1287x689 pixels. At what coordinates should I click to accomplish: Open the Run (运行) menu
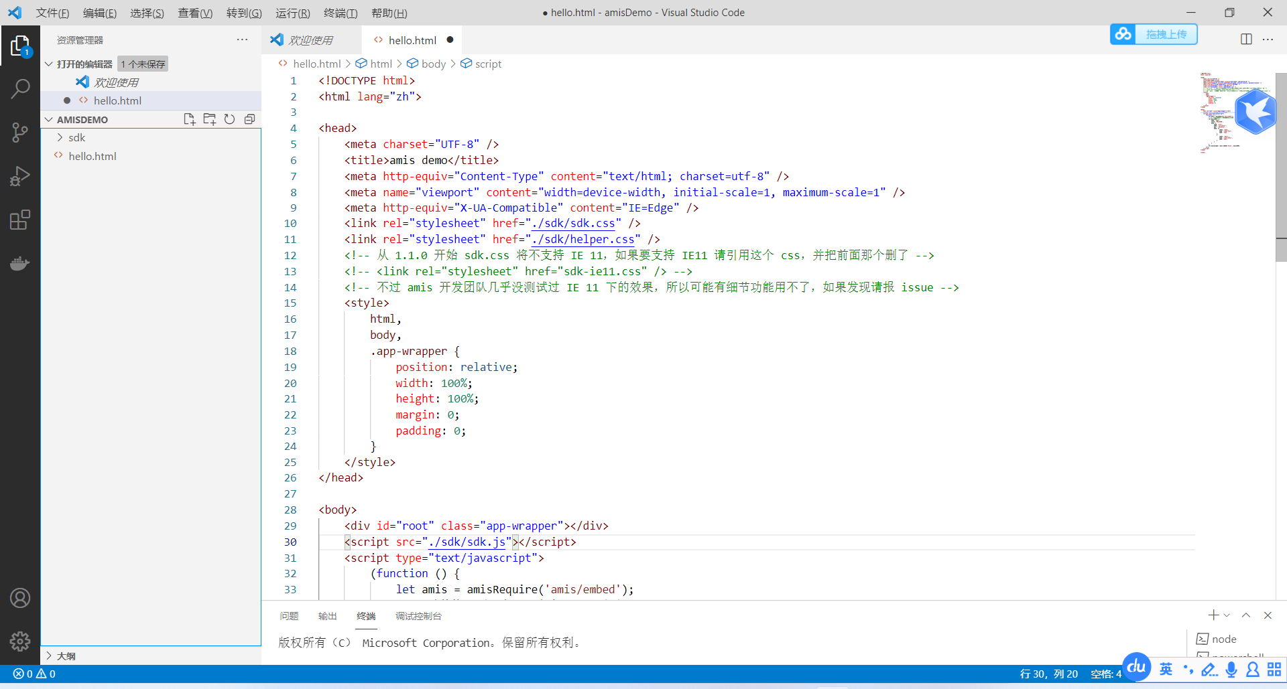pyautogui.click(x=293, y=13)
